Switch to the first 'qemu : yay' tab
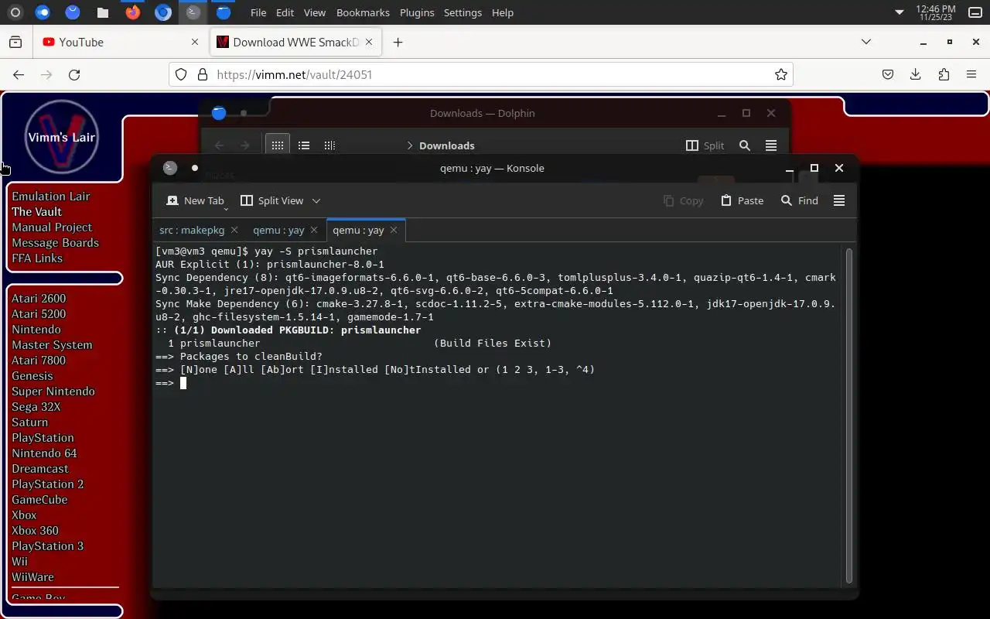990x619 pixels. point(278,230)
